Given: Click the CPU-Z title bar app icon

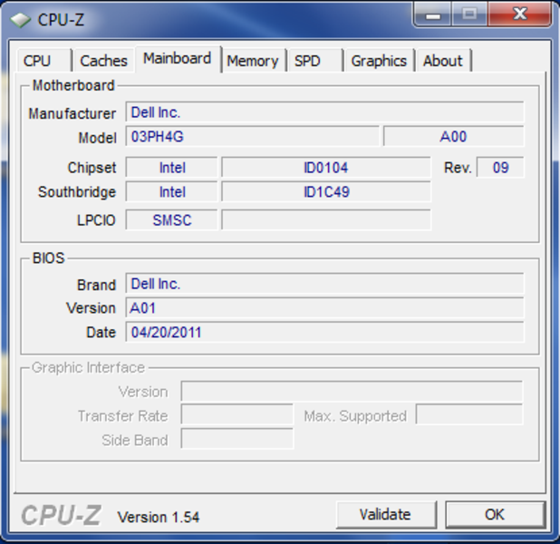Looking at the screenshot, I should tap(20, 20).
